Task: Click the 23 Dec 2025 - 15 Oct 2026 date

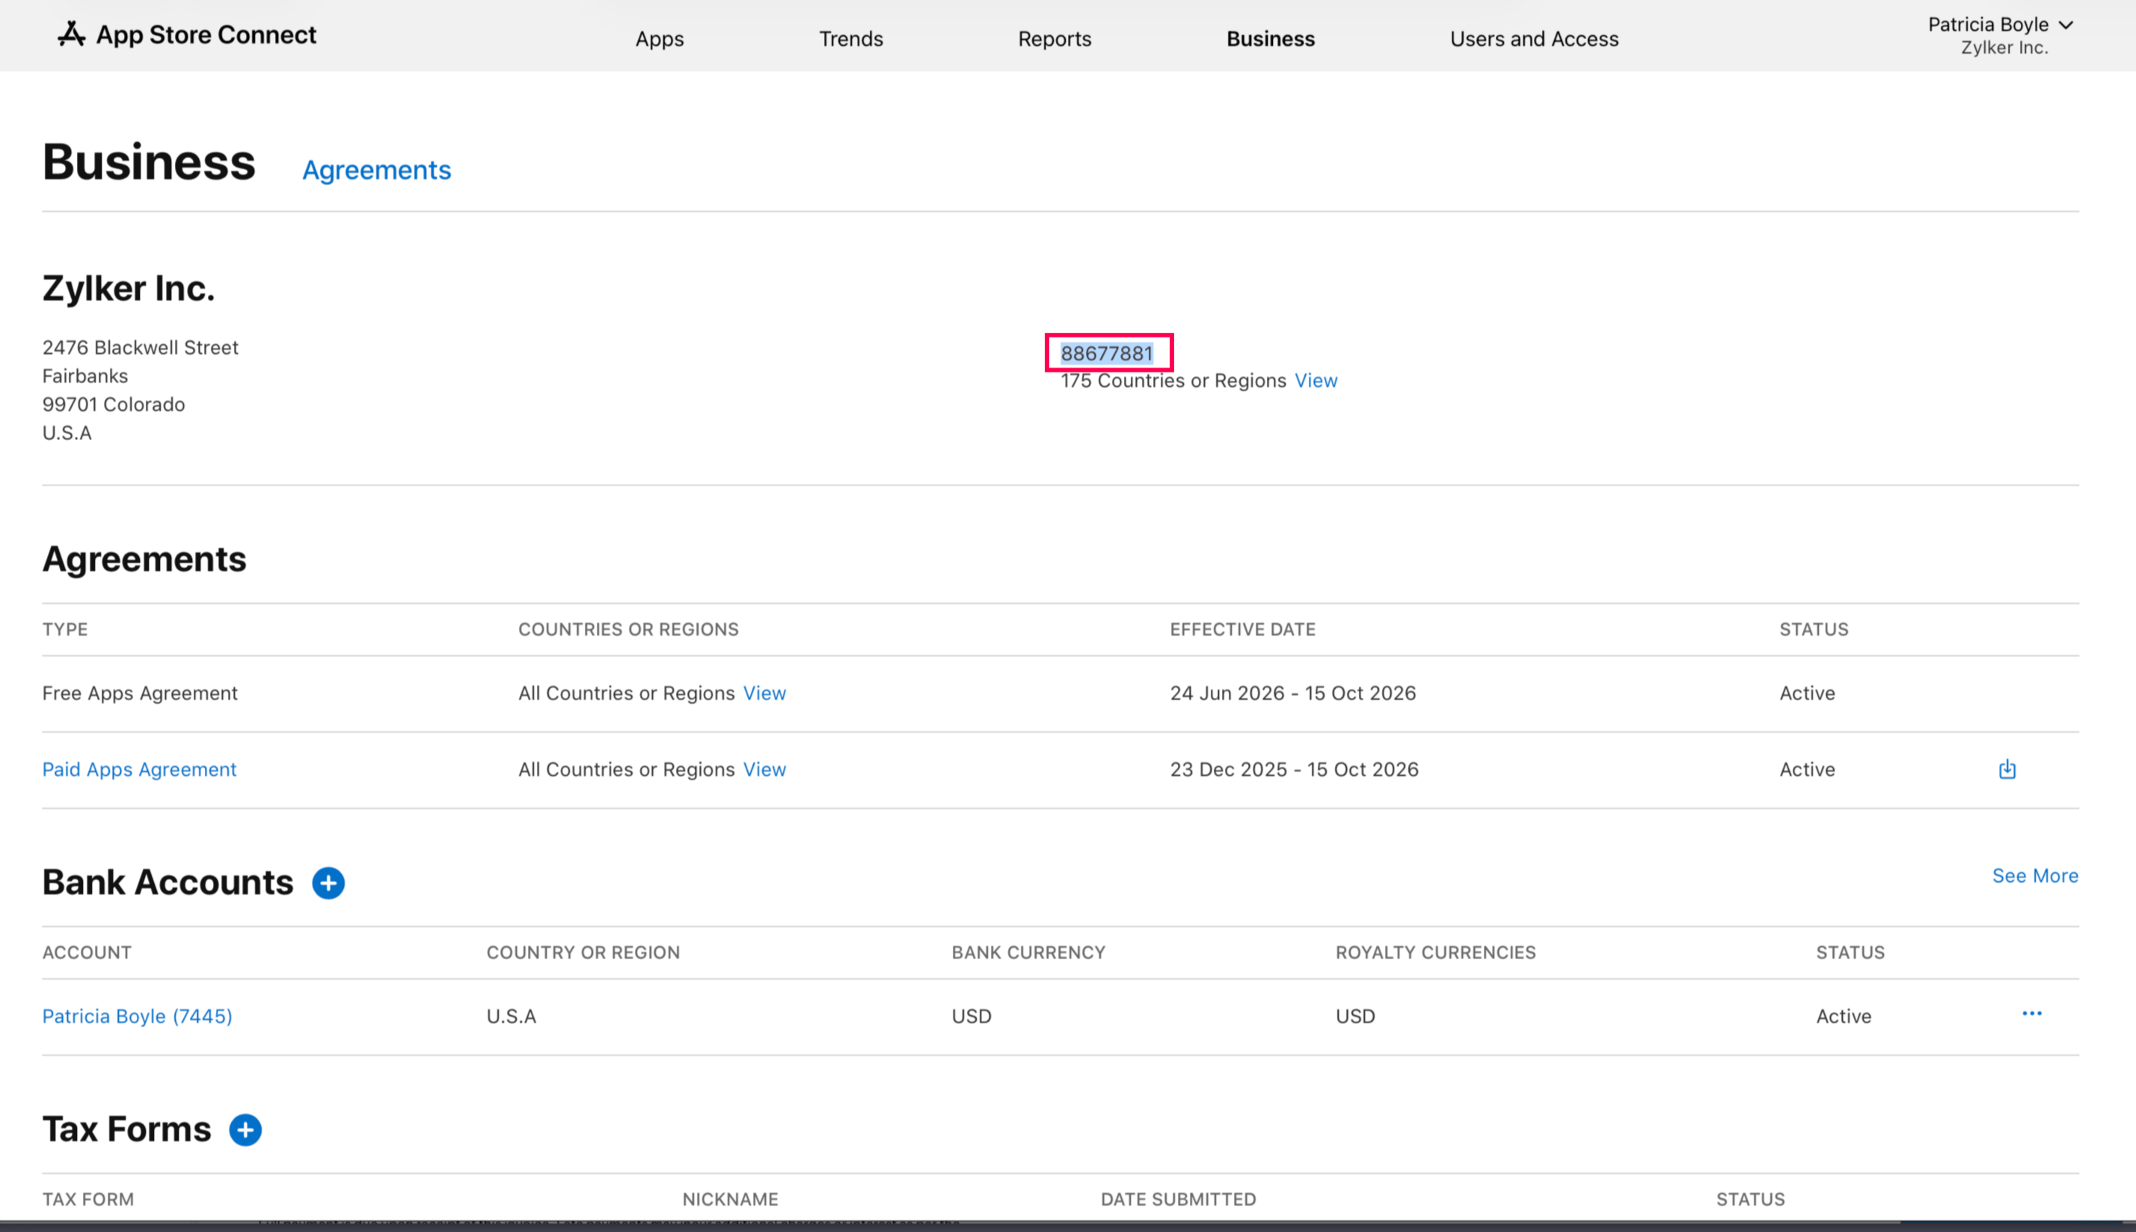Action: point(1295,769)
